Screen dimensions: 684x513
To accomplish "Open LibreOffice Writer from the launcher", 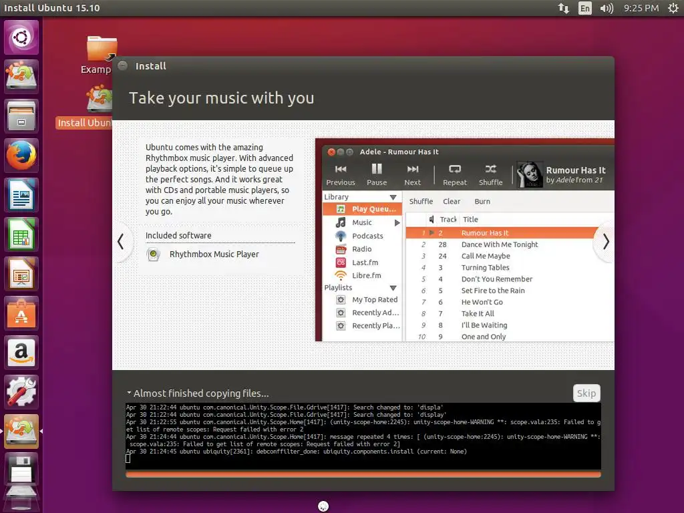I will point(21,195).
